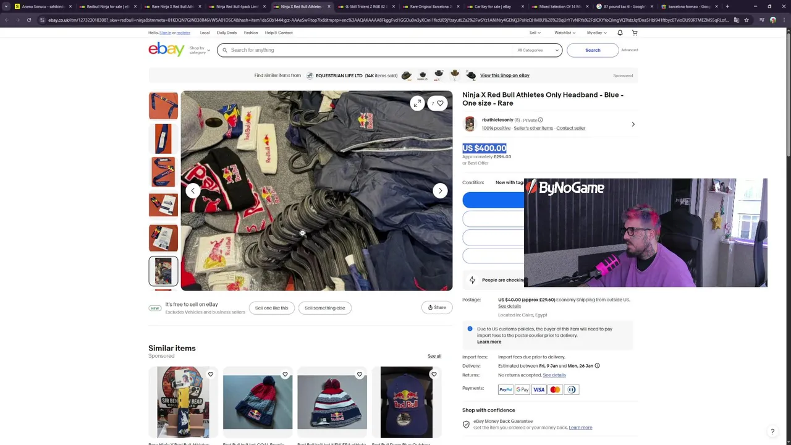Open Daily Deals link
Image resolution: width=791 pixels, height=445 pixels.
[x=227, y=33]
